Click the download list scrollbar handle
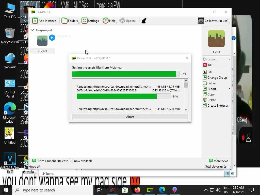The height and width of the screenshot is (195, 260). point(186,85)
